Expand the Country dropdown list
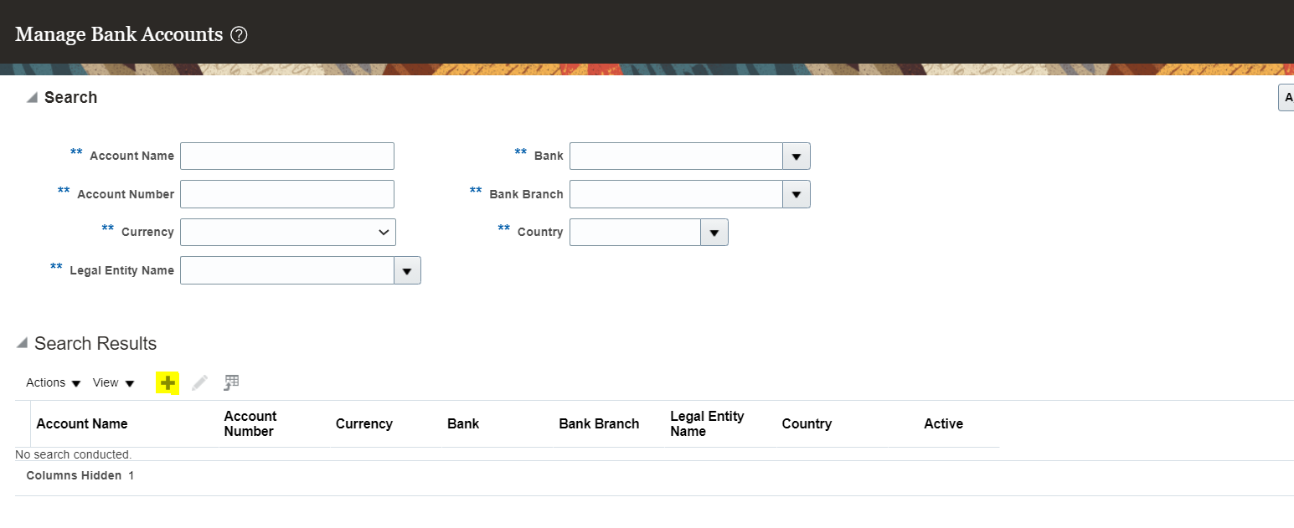 (714, 233)
